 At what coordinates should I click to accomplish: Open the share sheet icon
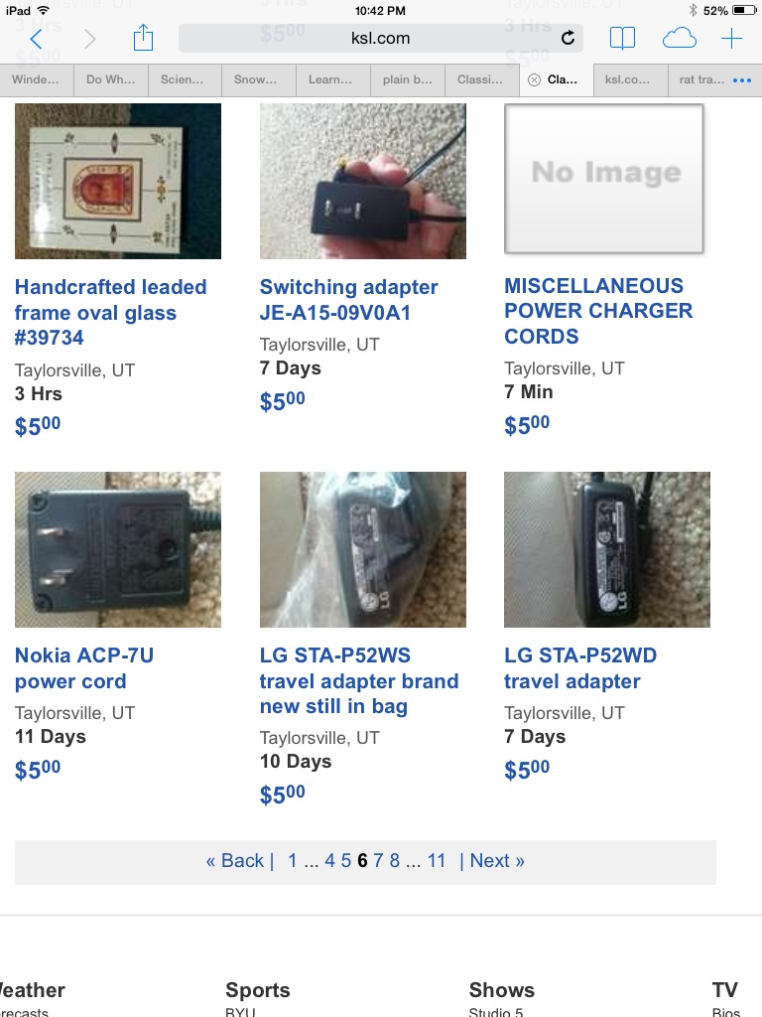click(x=143, y=38)
